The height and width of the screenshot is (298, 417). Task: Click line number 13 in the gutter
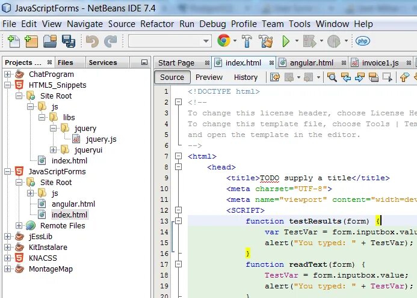pos(164,221)
